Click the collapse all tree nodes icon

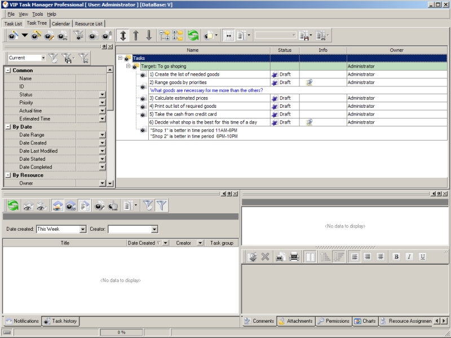coord(178,36)
